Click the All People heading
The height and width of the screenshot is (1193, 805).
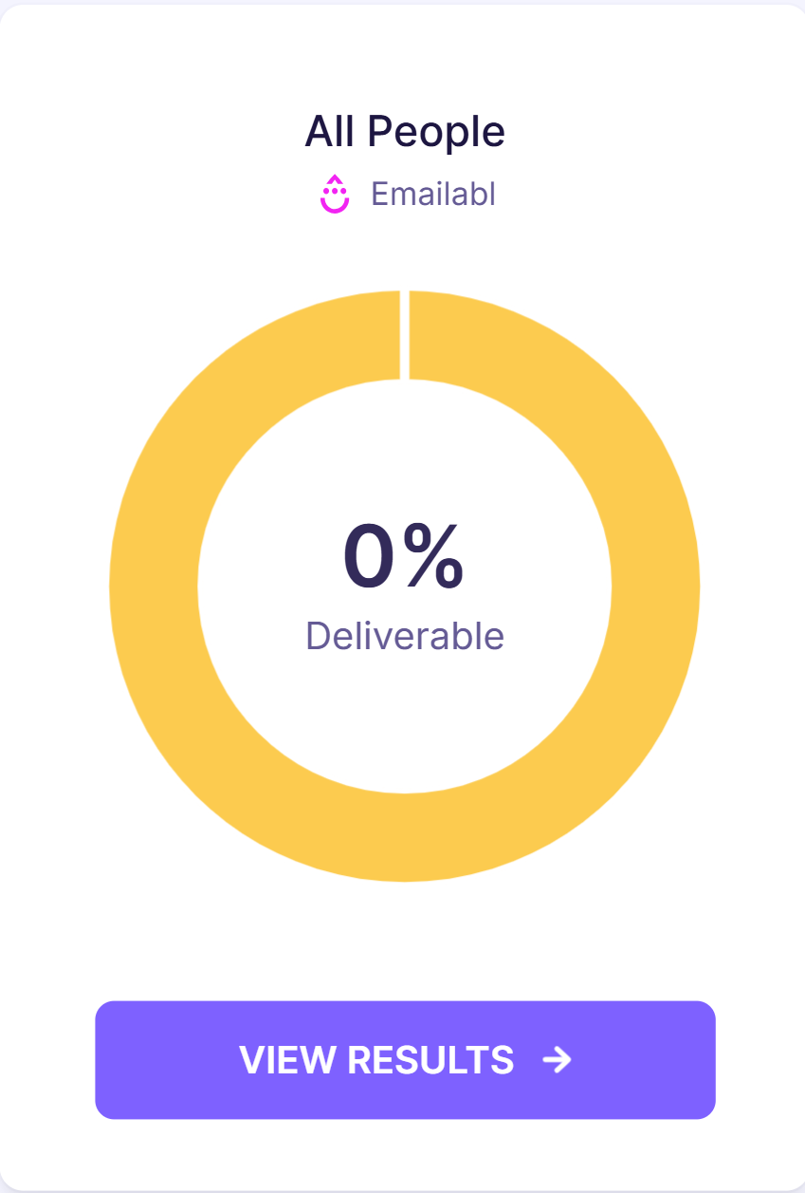405,132
